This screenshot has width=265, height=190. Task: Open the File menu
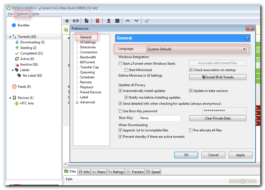point(11,14)
